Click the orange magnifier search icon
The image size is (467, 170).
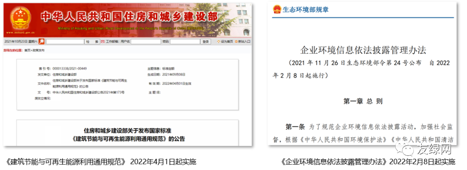[x=42, y=41]
